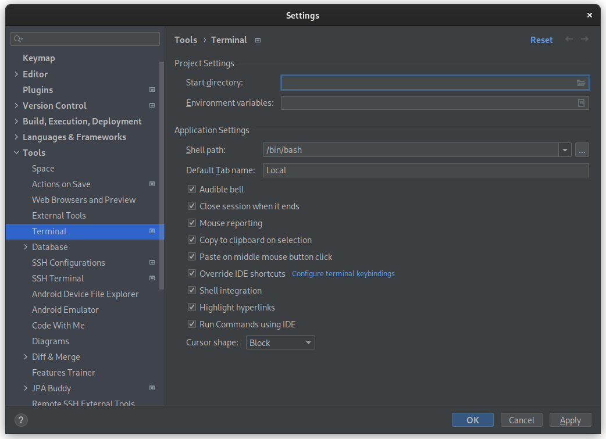Viewport: 606px width, 439px height.
Task: Click project-level marker icon next to Terminal breadcrumb
Action: click(x=258, y=40)
